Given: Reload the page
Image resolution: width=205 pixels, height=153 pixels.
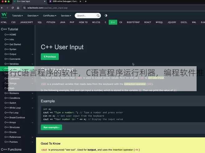Looking at the screenshot, I should 13,8.
